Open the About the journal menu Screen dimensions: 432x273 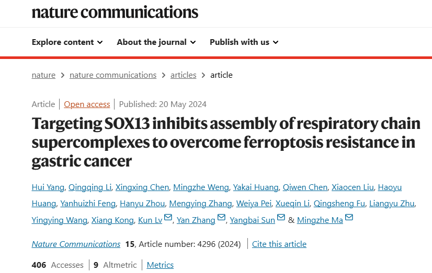pos(156,42)
